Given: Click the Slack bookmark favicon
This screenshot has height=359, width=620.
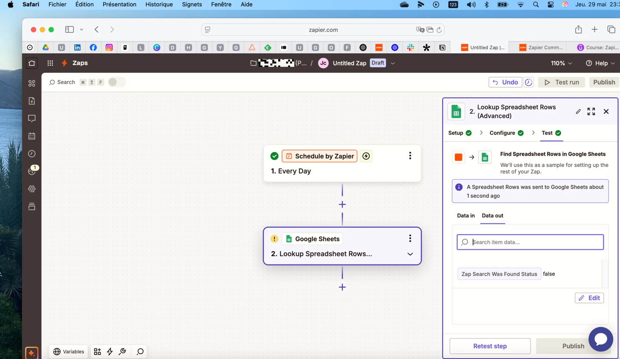Looking at the screenshot, I should [411, 47].
